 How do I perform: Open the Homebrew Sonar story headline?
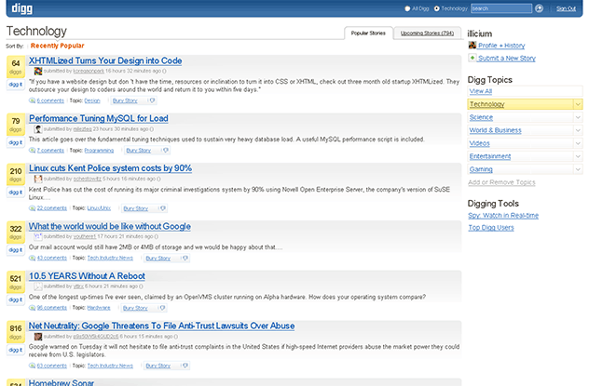62,382
